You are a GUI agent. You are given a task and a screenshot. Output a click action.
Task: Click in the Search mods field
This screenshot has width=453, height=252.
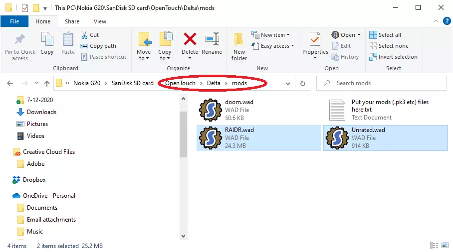click(x=381, y=83)
